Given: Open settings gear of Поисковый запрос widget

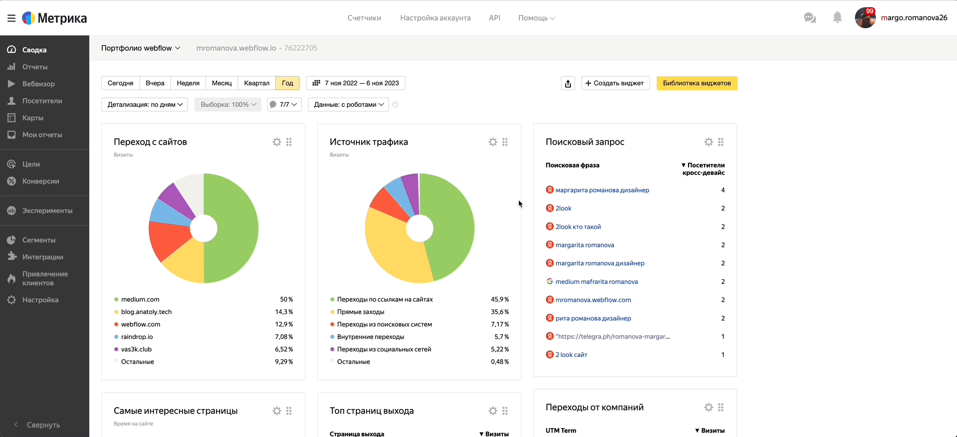Looking at the screenshot, I should point(709,142).
